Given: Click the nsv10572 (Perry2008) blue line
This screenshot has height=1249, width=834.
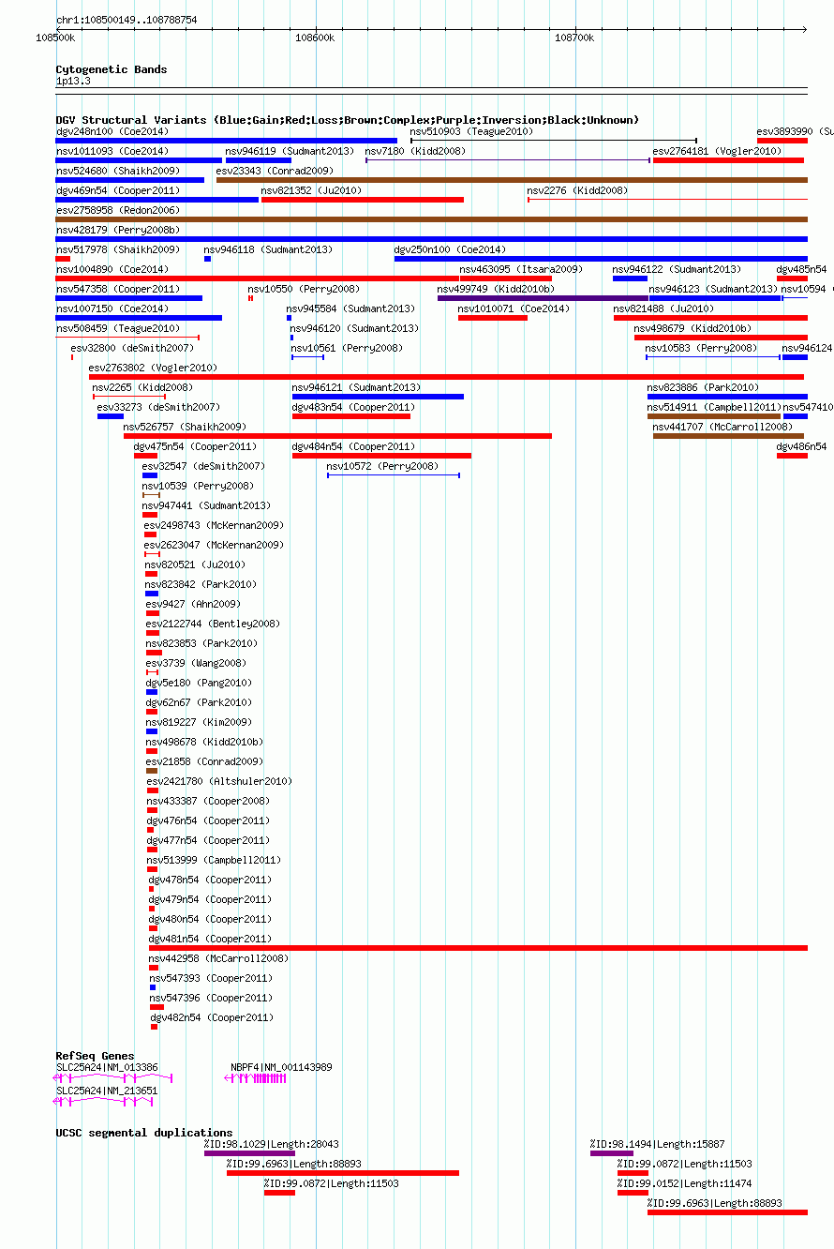Looking at the screenshot, I should tap(394, 475).
